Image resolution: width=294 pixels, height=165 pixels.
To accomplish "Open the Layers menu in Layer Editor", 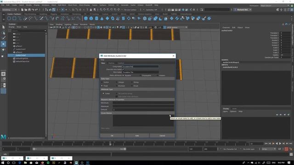I will click(x=225, y=111).
